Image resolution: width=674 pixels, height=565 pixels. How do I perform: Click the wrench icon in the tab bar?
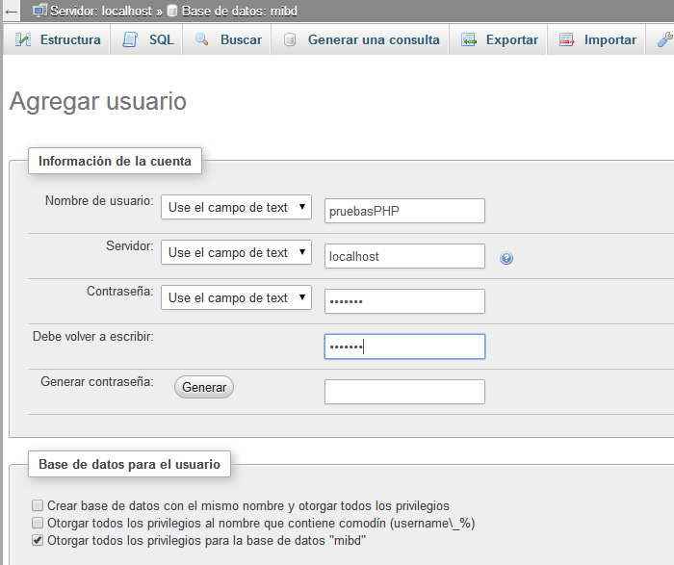click(x=663, y=40)
